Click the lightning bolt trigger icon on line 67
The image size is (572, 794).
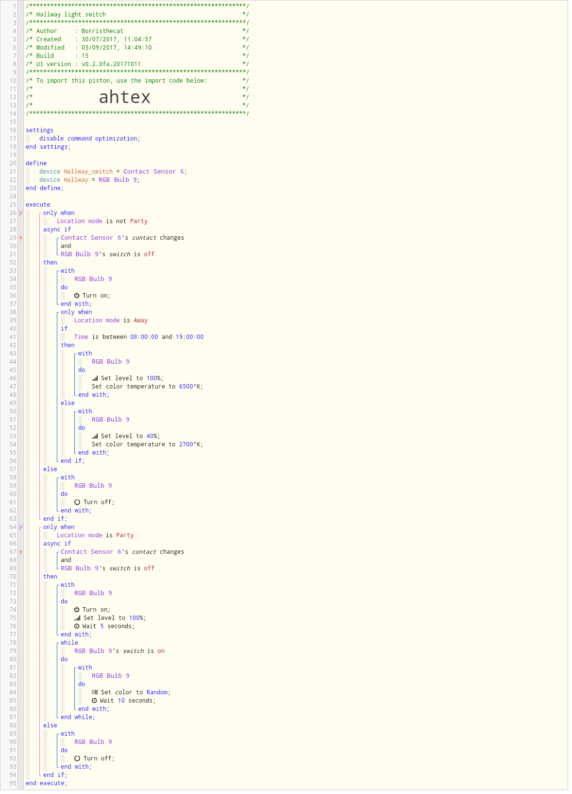[21, 552]
